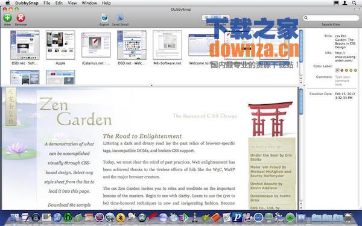Viewport: 362px width, 226px height.
Task: Click the thumbnail pane scroll up arrow
Action: pyautogui.click(x=301, y=78)
